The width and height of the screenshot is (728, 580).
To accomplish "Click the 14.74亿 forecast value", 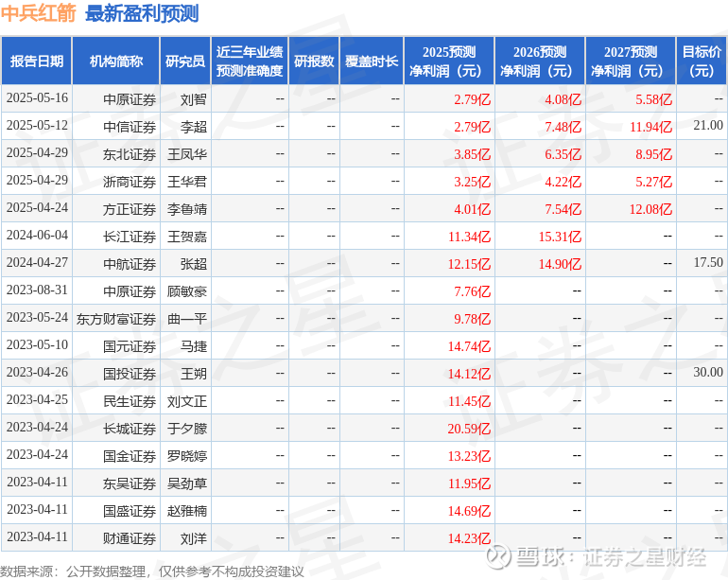I will coord(469,346).
